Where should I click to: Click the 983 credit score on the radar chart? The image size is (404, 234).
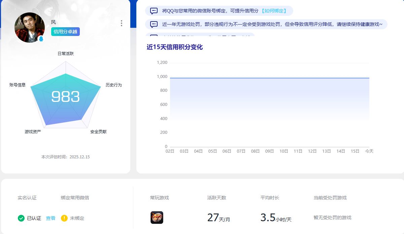tap(65, 97)
